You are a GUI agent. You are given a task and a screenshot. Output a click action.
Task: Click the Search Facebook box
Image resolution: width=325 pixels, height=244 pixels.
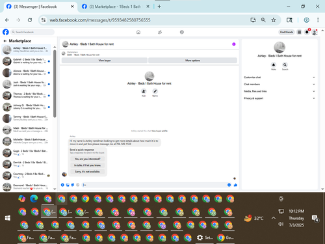32,32
